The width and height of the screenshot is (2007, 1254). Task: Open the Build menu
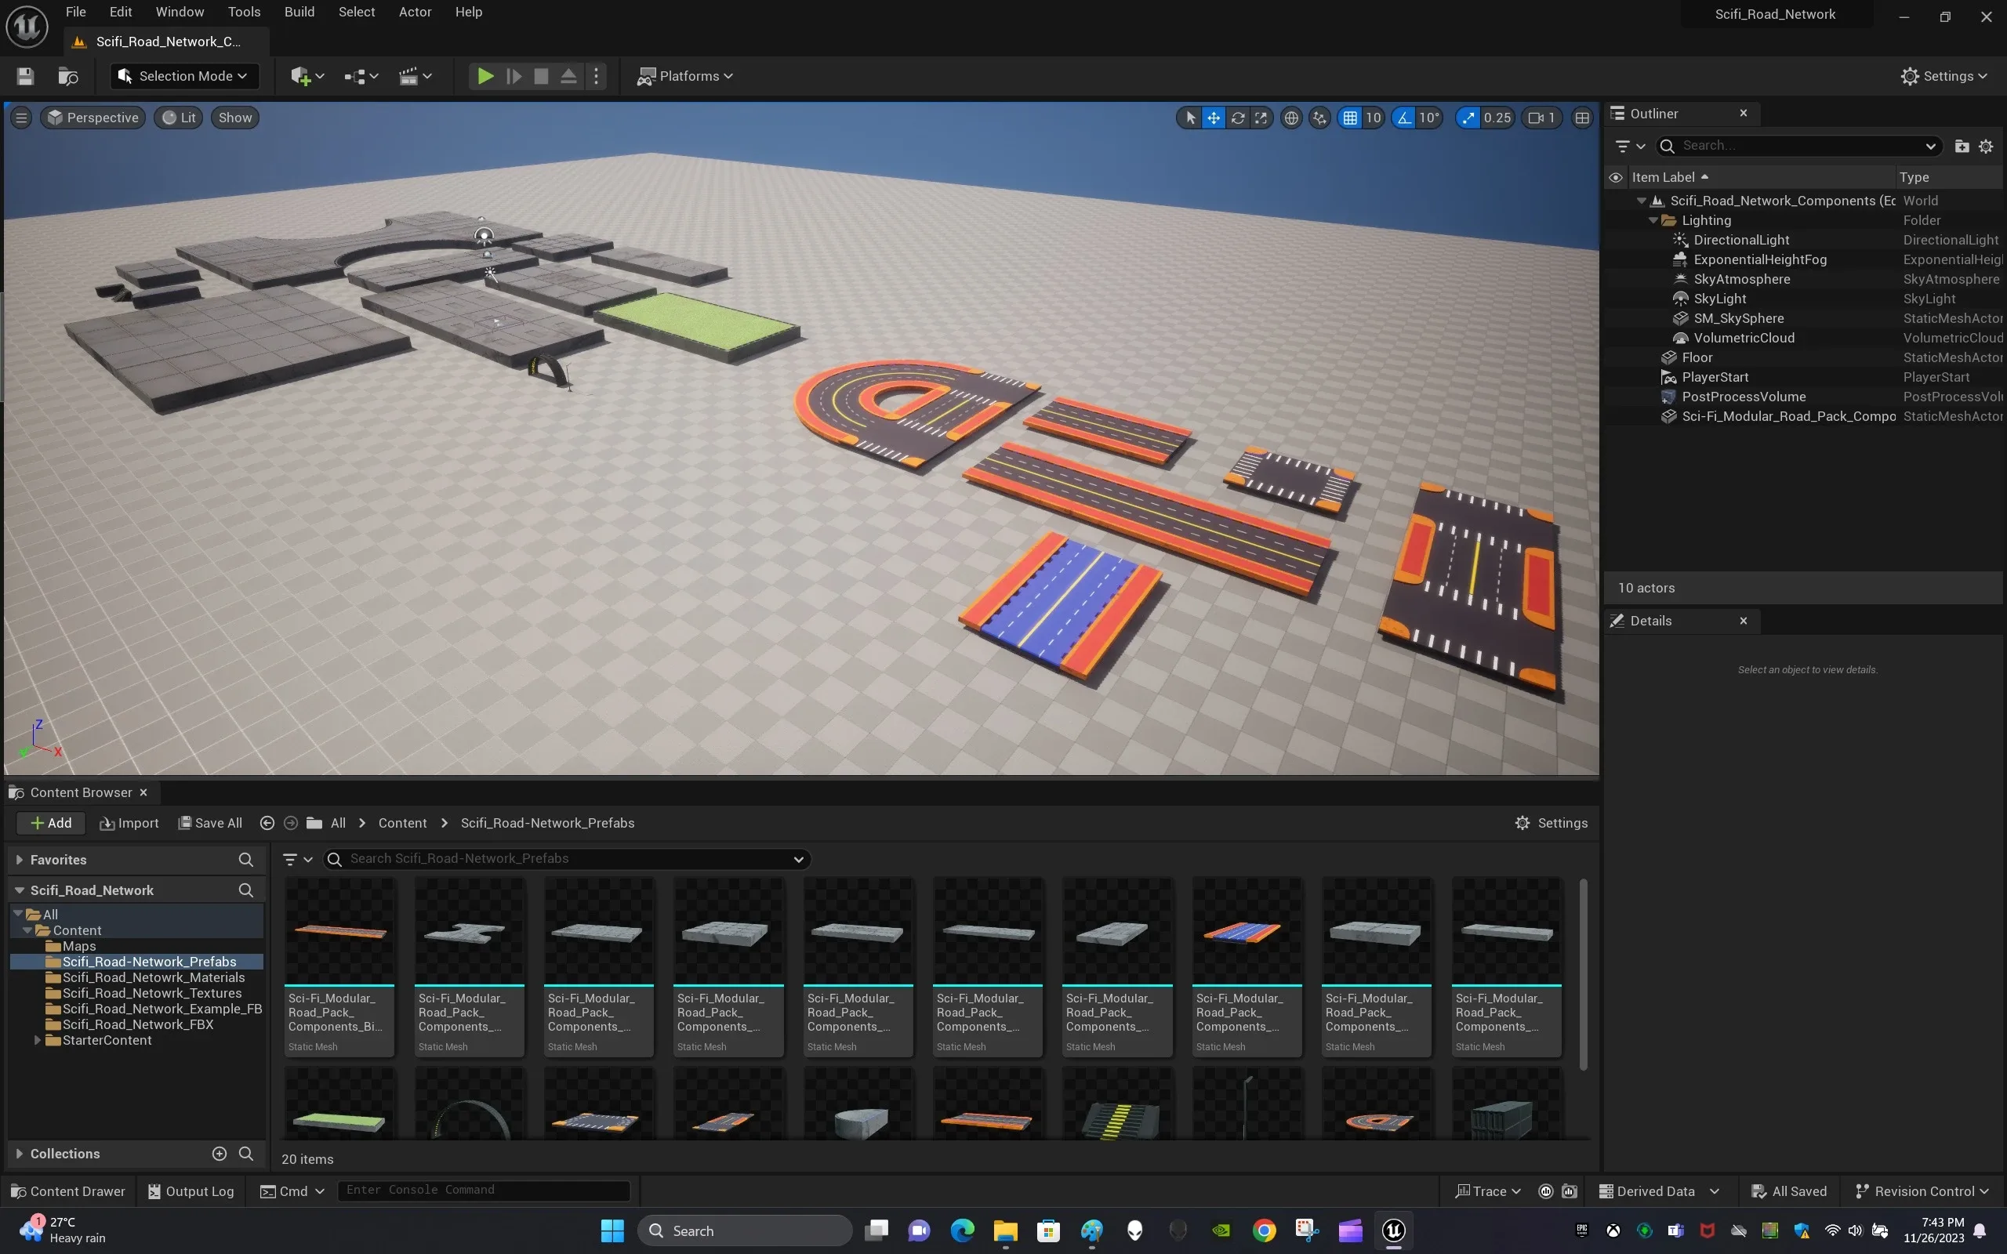299,12
